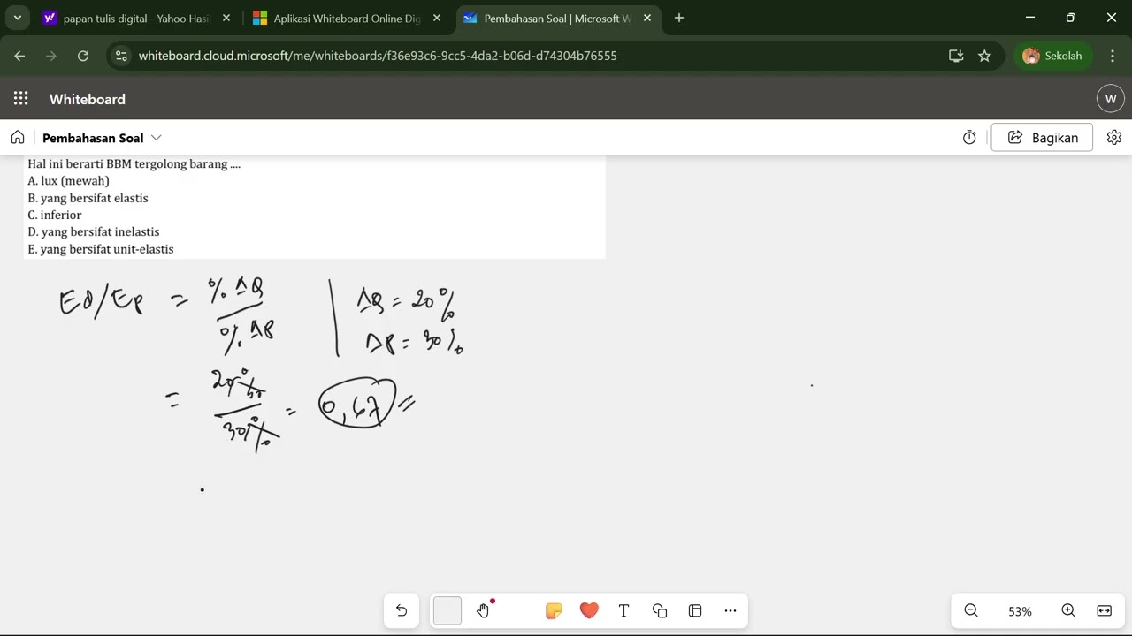Open the heart reactions tool
Viewport: 1132px width, 636px height.
pos(589,610)
